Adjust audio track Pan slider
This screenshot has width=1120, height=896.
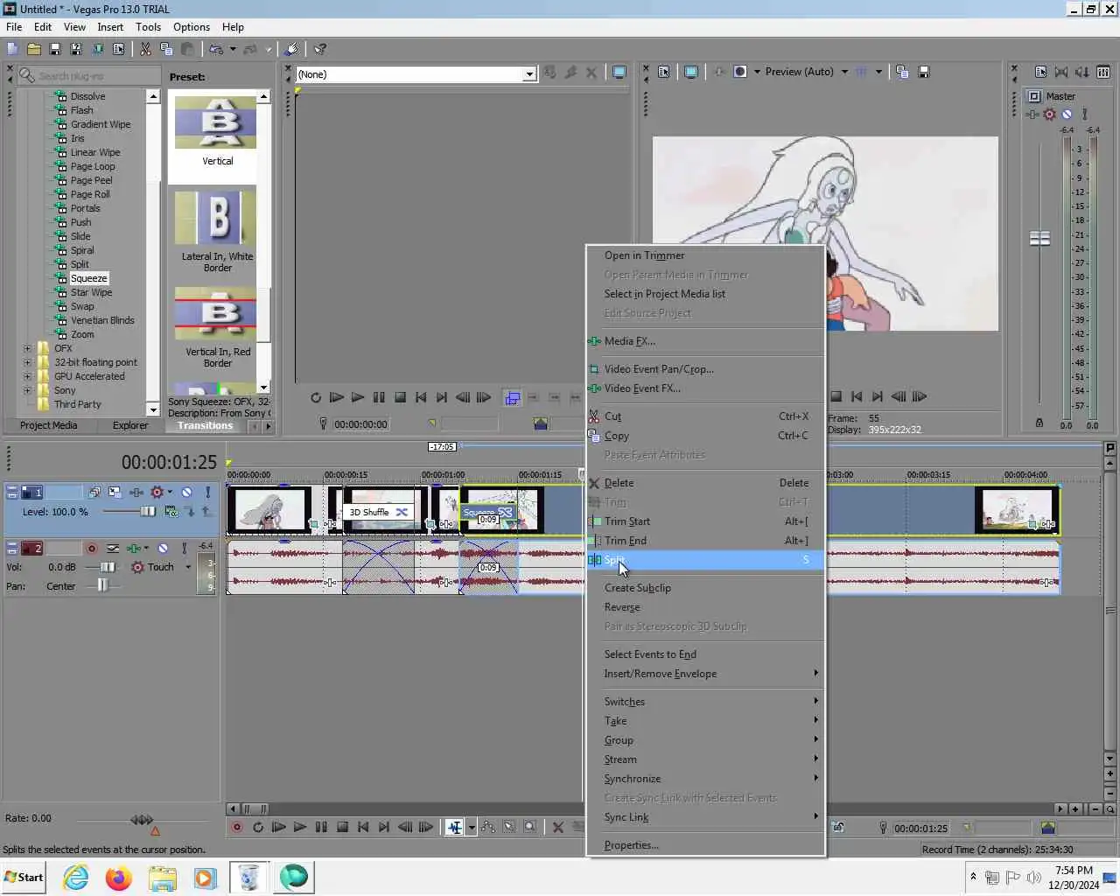click(102, 586)
